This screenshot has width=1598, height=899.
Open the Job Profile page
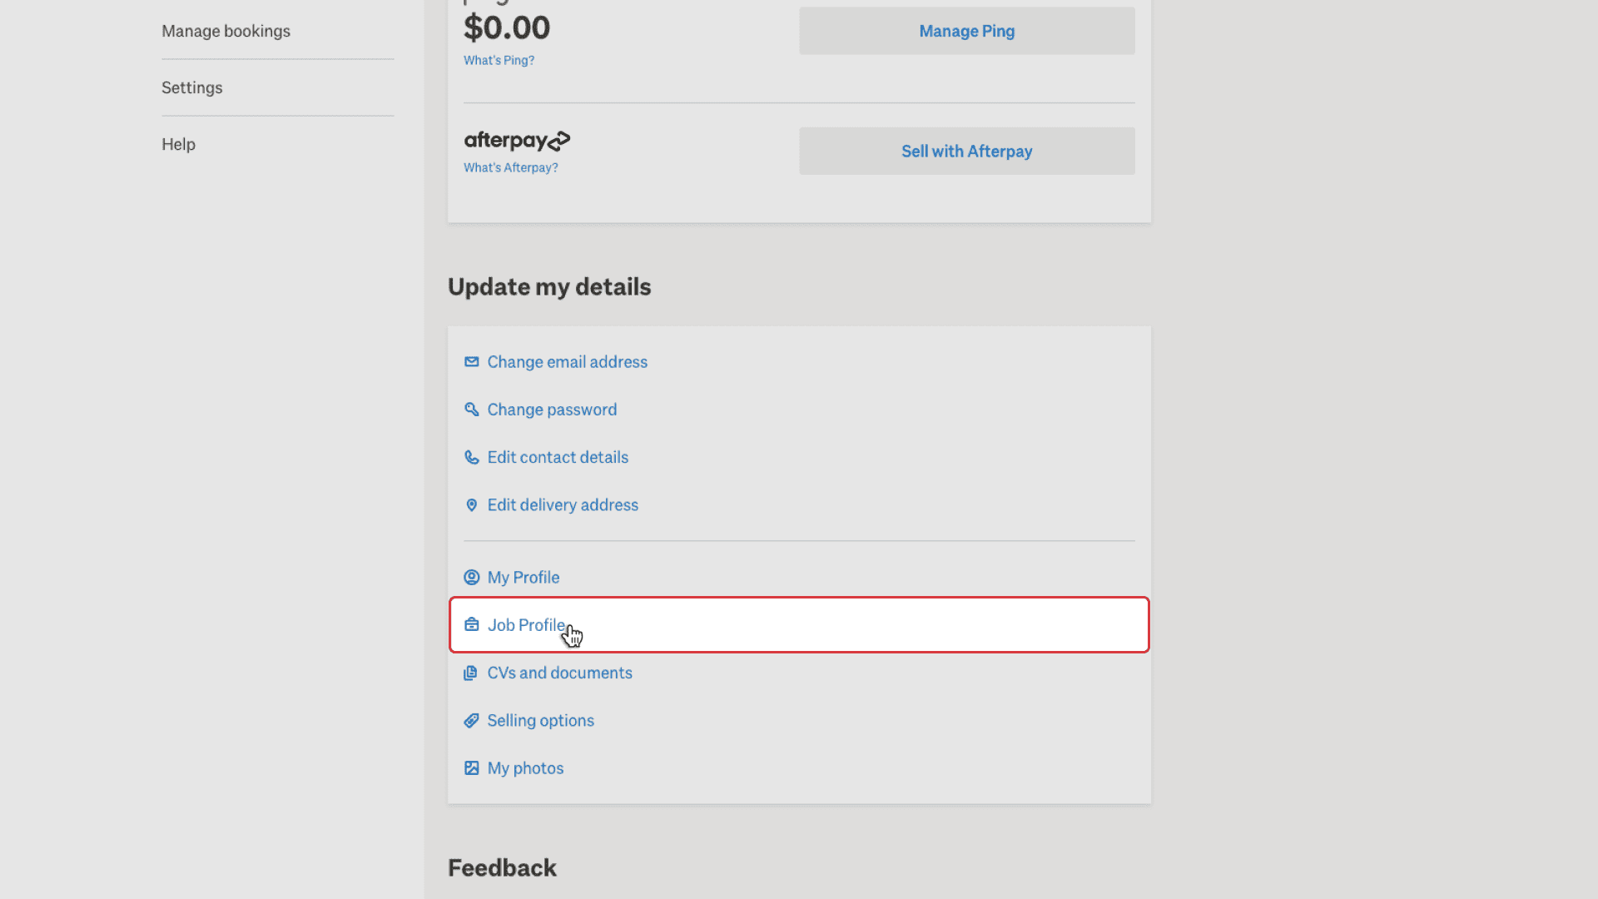(x=527, y=624)
